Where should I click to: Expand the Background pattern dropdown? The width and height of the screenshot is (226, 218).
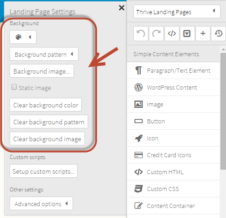pyautogui.click(x=44, y=54)
